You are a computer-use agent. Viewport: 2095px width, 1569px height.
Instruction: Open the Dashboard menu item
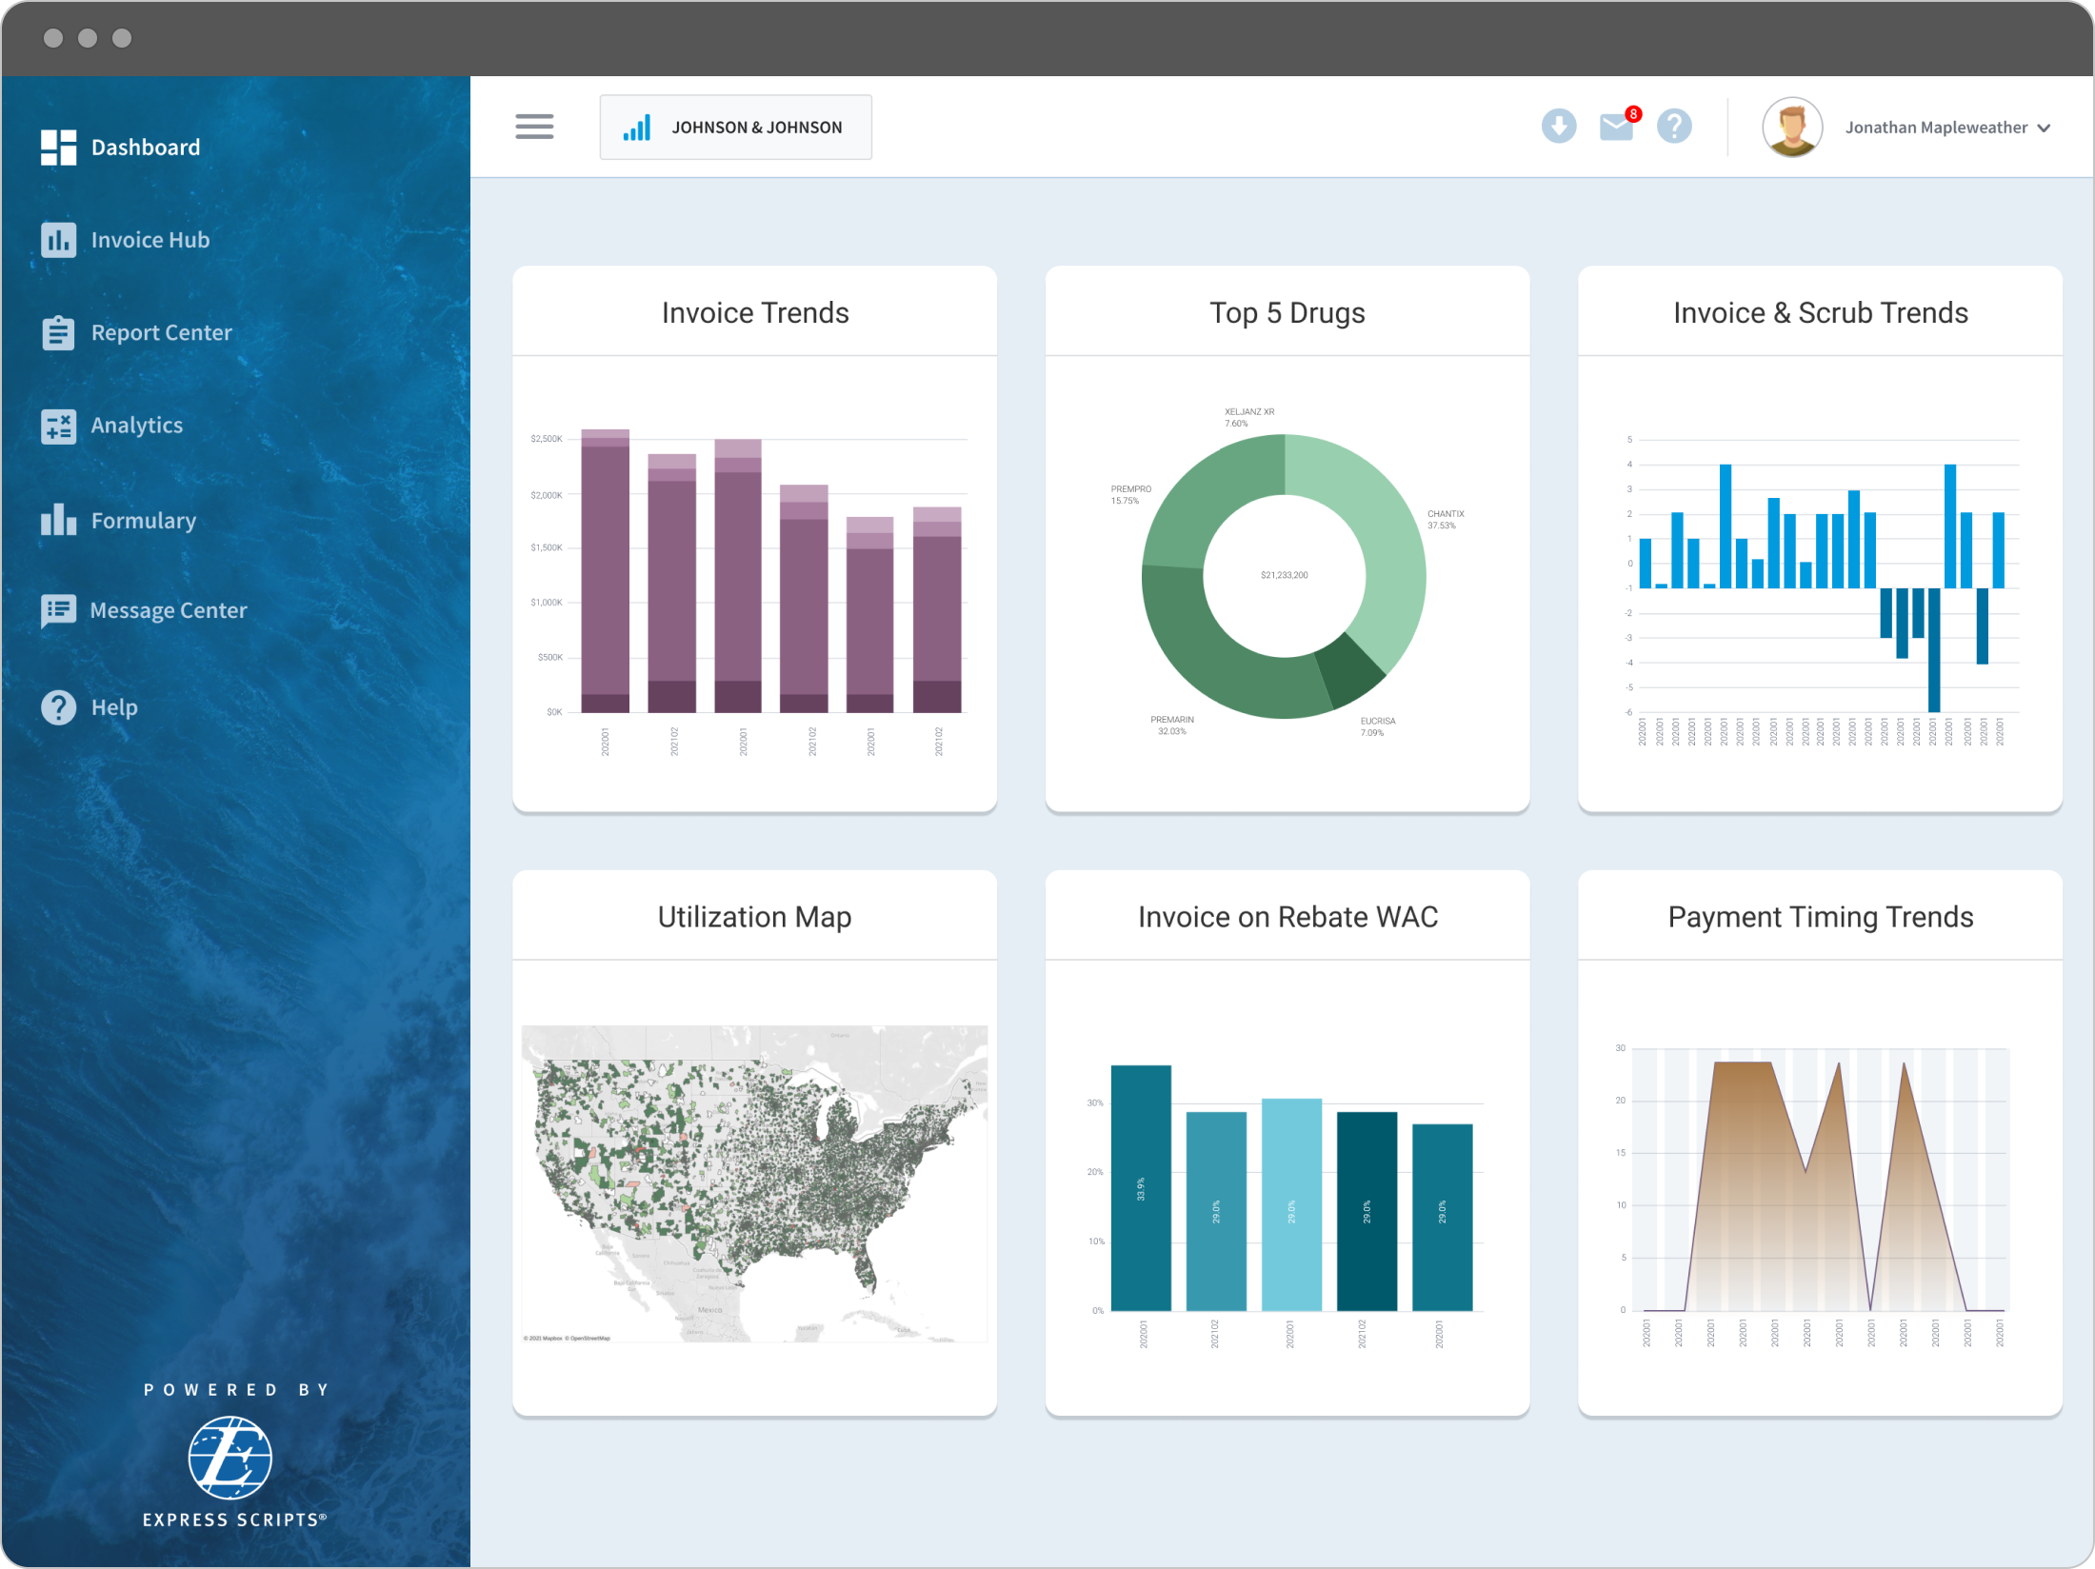click(146, 148)
